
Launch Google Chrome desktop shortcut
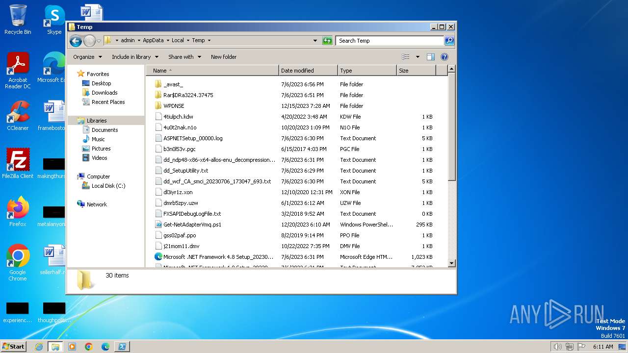pos(18,262)
